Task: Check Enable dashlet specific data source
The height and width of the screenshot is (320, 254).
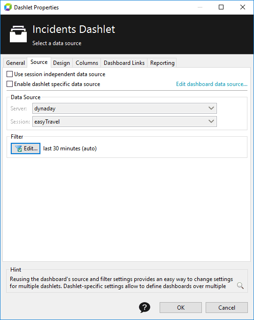Action: (9, 84)
